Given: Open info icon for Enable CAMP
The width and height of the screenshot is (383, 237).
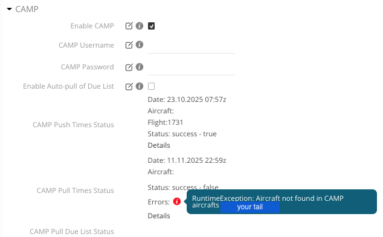Looking at the screenshot, I should click(x=140, y=25).
